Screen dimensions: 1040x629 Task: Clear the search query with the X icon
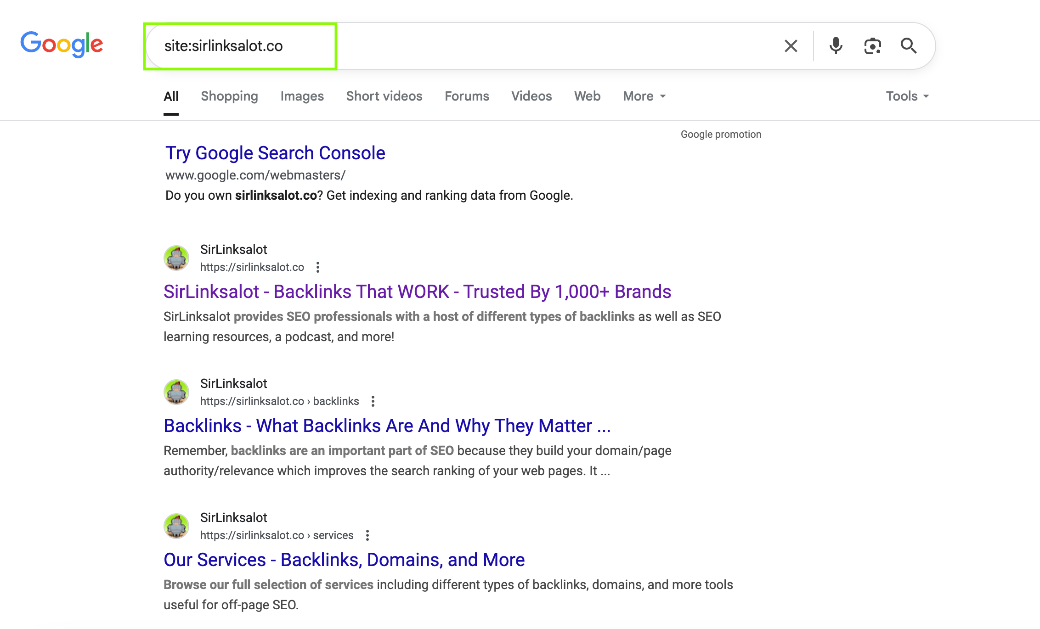790,45
